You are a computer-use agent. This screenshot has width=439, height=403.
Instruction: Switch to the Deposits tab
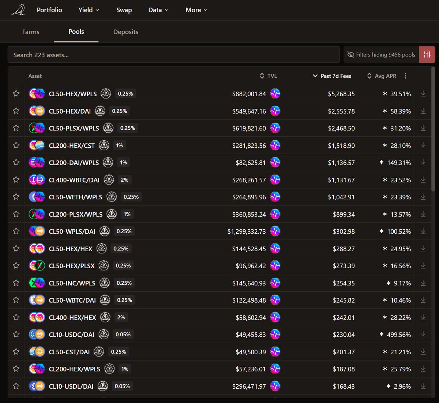tap(126, 32)
